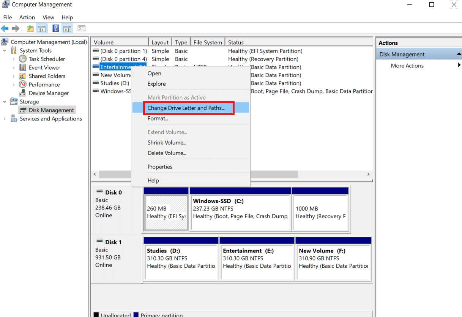Select the Entertainment (E:) partition block
The image size is (462, 317).
click(257, 259)
